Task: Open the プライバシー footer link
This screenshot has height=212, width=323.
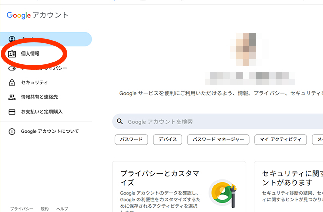Action: pos(22,209)
